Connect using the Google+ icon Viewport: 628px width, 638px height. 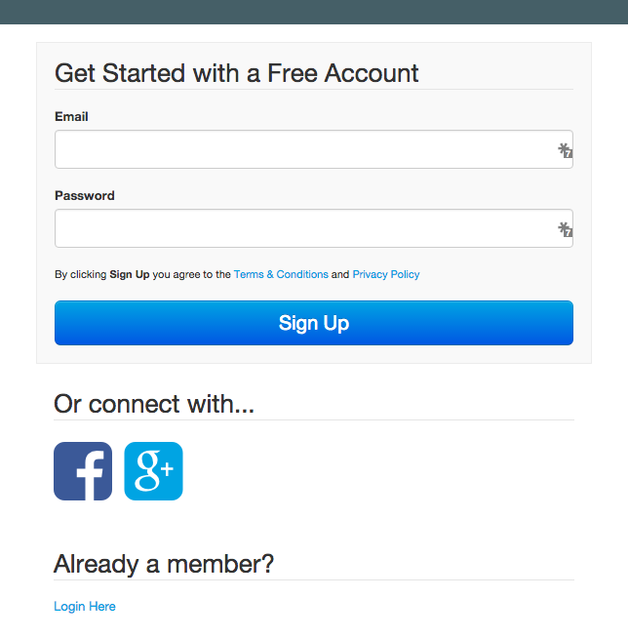[x=153, y=471]
